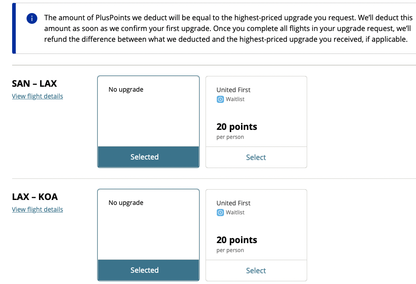The height and width of the screenshot is (284, 416).
Task: Click the Waitlist clock icon for SAN – LAX
Action: pos(220,99)
